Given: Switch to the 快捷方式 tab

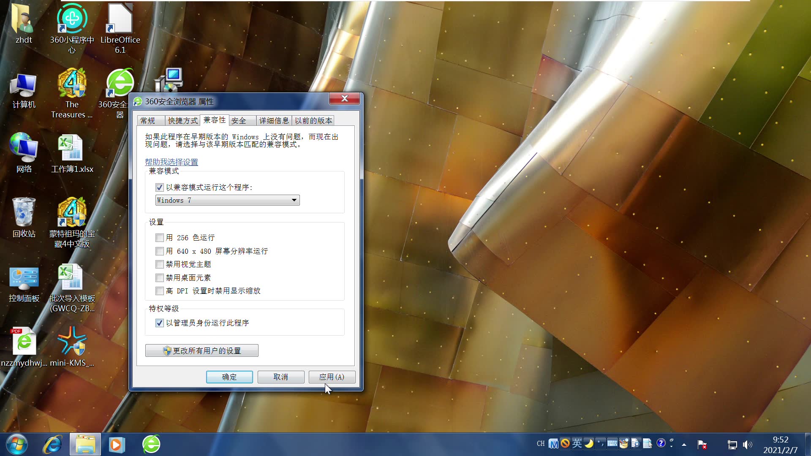Looking at the screenshot, I should pos(182,121).
